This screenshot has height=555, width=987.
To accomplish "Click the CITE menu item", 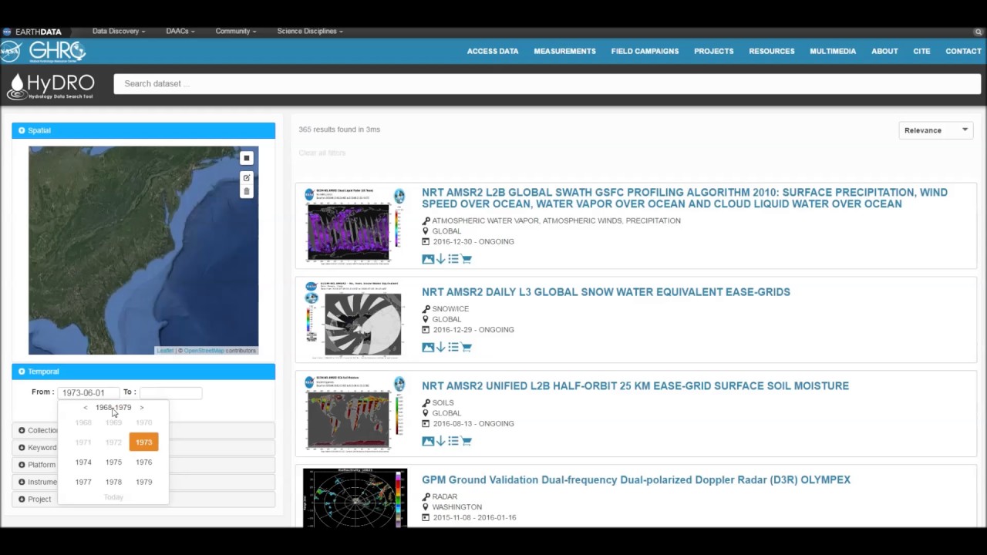I will click(921, 52).
